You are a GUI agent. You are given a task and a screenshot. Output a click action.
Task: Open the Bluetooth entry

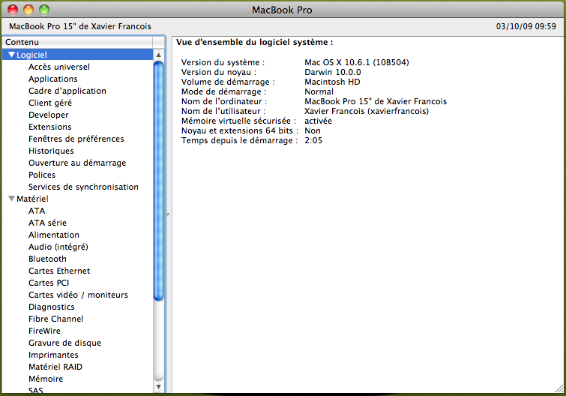coord(47,259)
